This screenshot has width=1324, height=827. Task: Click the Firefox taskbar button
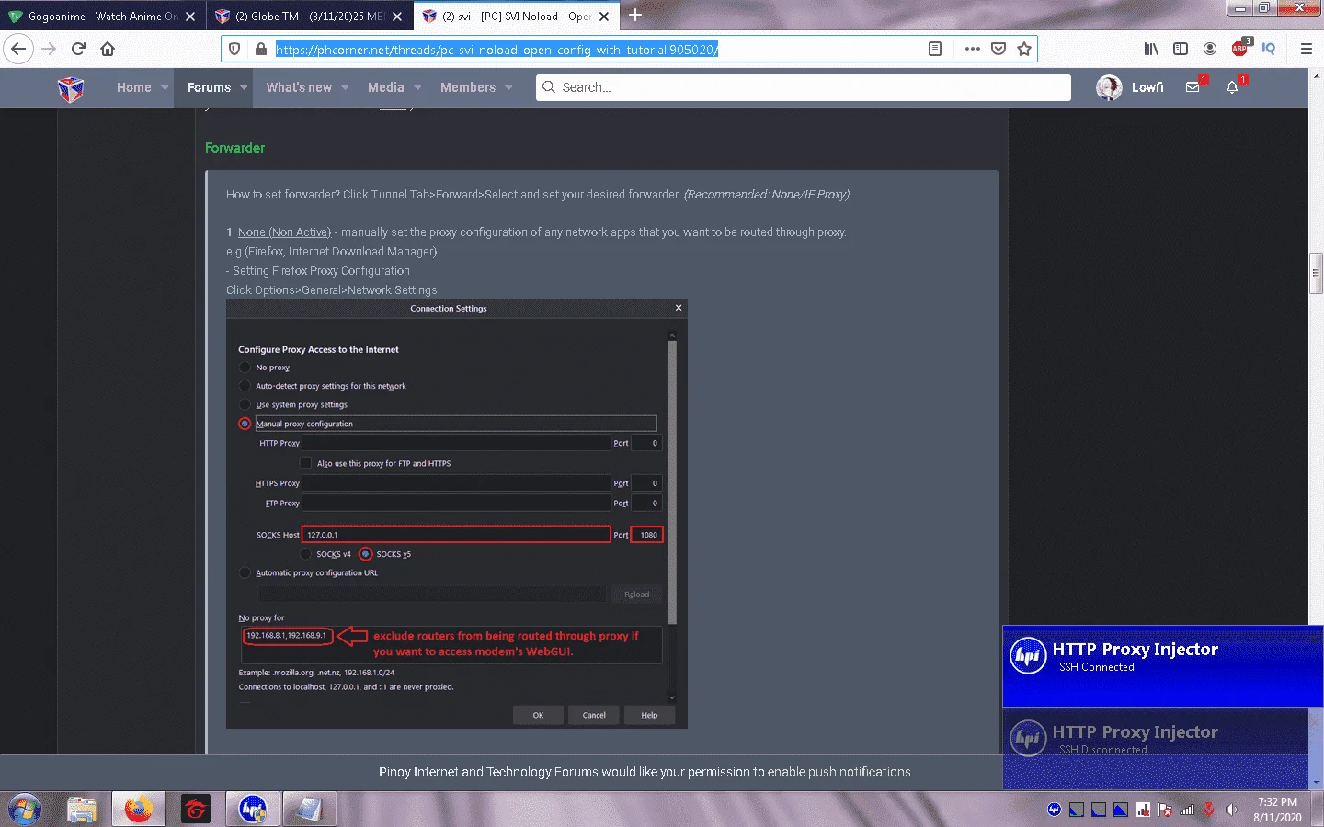coord(139,809)
